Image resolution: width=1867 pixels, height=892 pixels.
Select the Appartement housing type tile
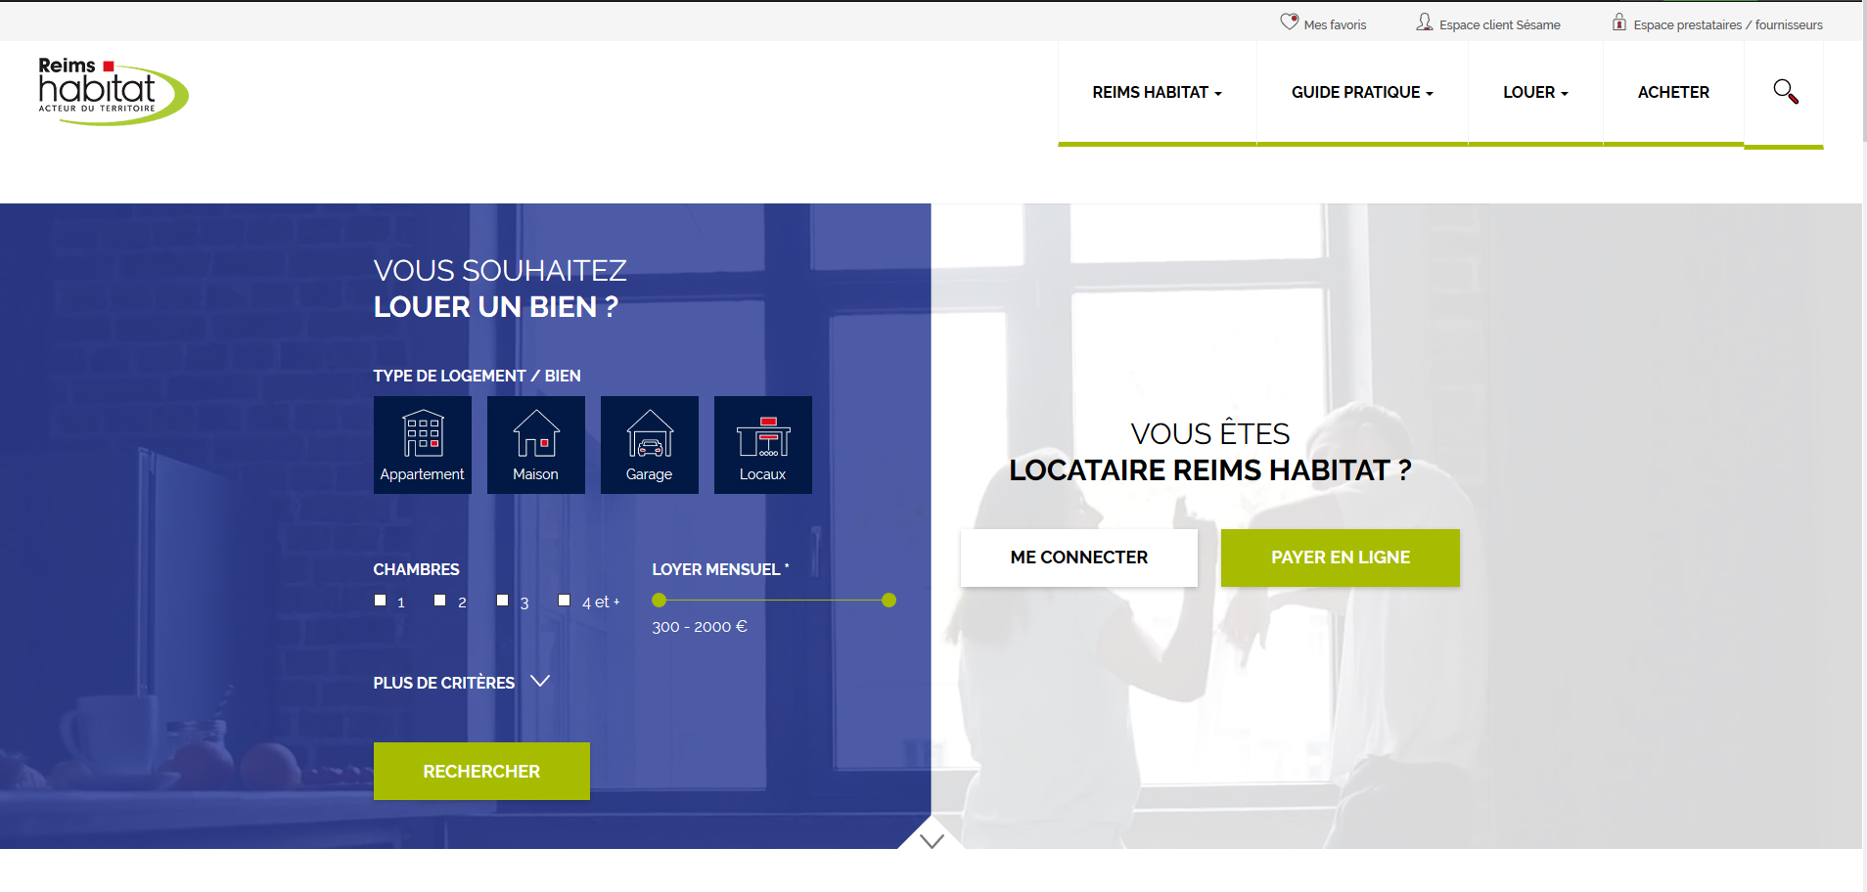pyautogui.click(x=423, y=445)
